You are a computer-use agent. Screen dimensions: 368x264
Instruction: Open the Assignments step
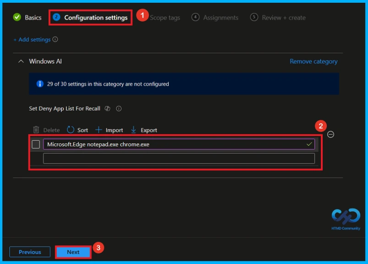coord(215,17)
